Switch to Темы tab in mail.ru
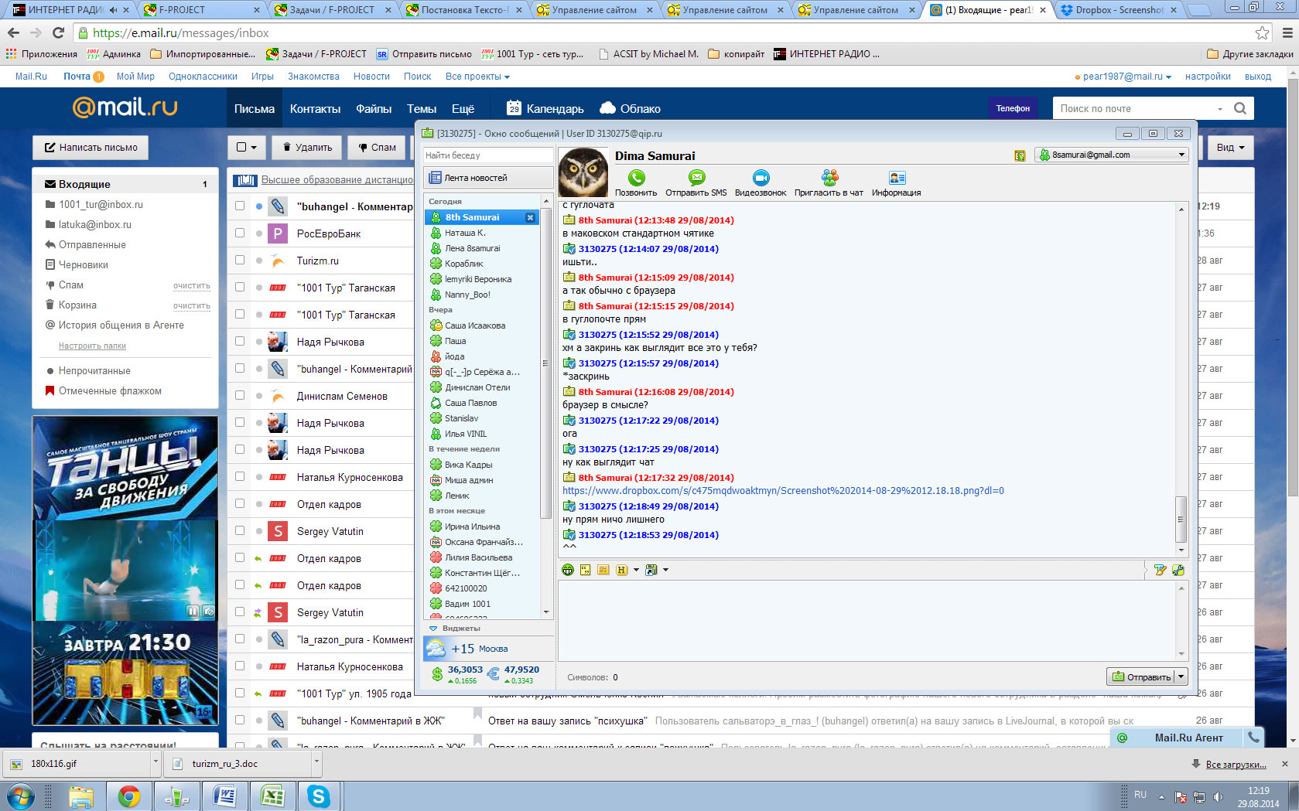 [x=422, y=109]
